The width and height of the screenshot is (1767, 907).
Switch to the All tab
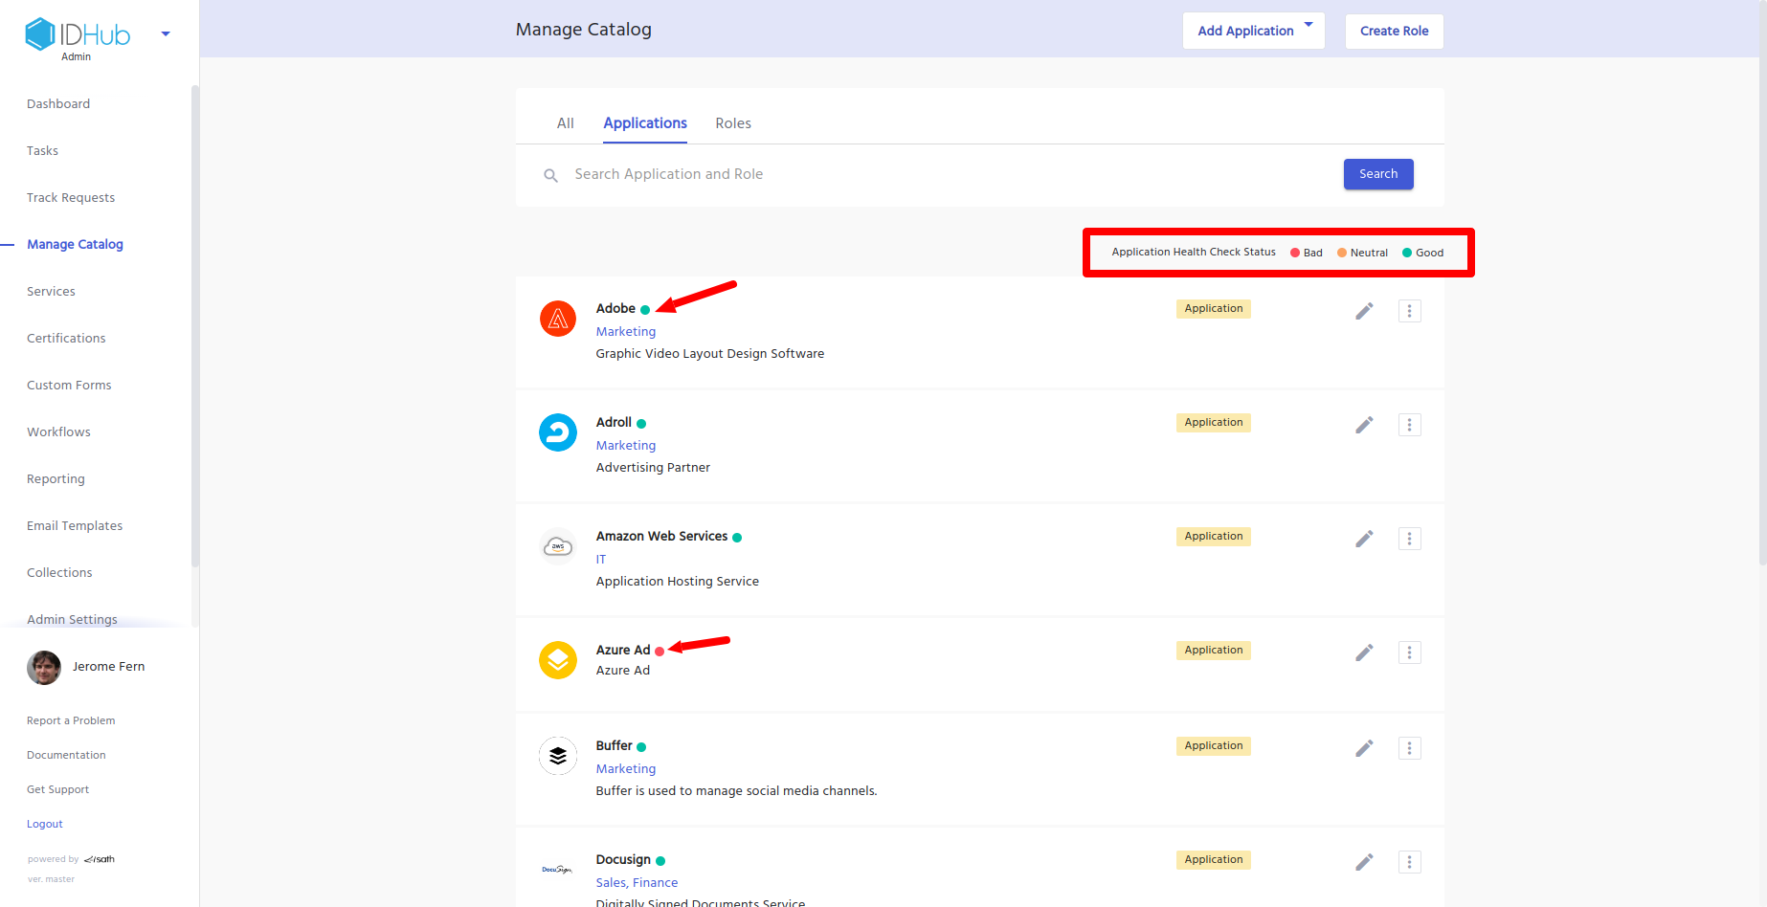[566, 123]
